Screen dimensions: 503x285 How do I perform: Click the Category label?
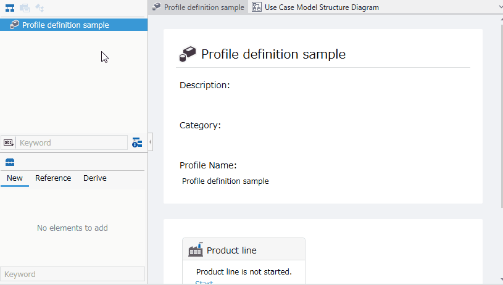(200, 125)
